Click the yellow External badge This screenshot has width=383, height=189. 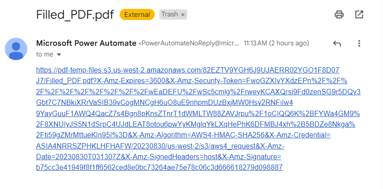137,15
